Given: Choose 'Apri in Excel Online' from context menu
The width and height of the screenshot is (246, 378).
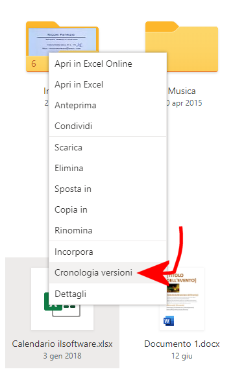Looking at the screenshot, I should pos(108,64).
